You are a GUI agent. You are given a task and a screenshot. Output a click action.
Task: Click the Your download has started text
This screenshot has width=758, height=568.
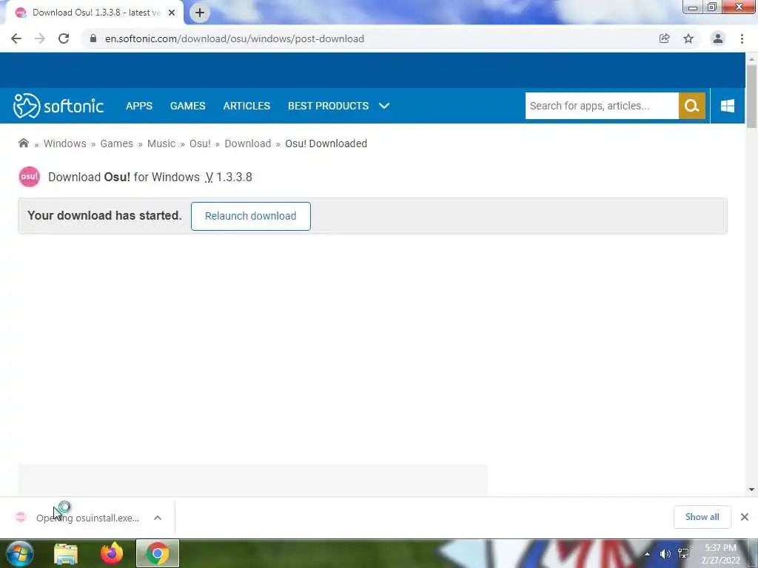104,215
